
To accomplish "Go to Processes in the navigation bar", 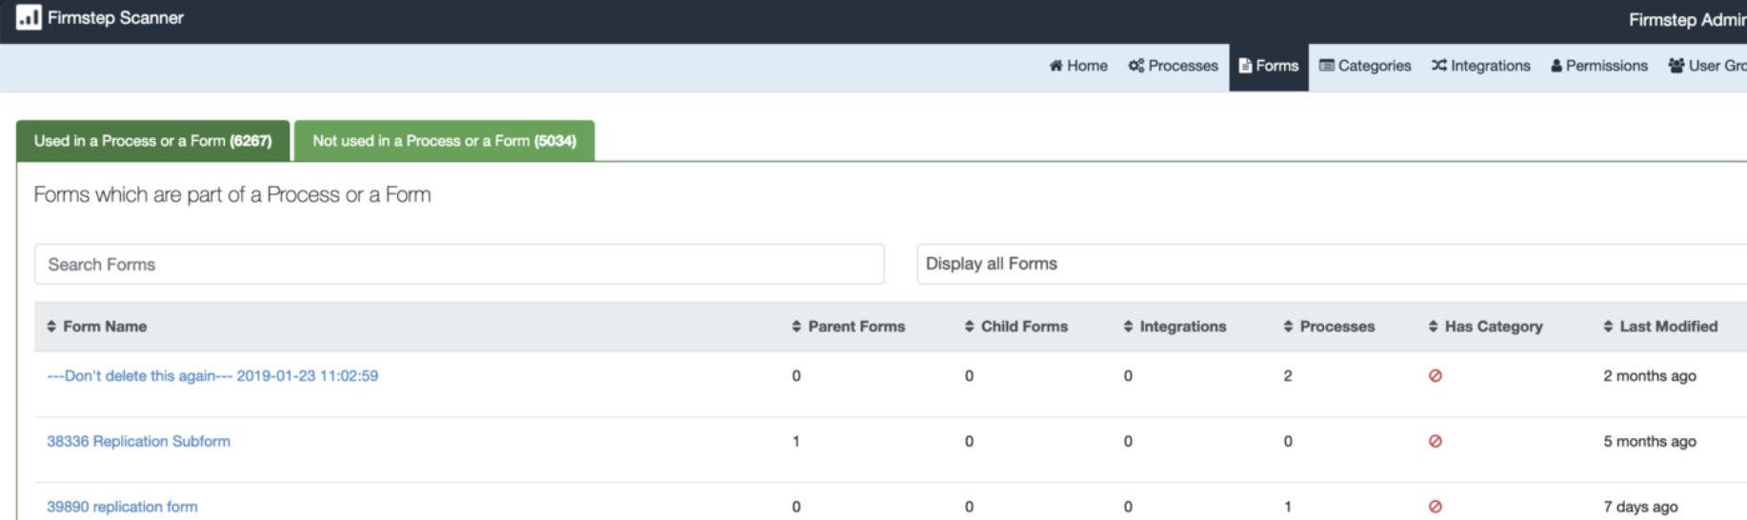I will point(1174,66).
